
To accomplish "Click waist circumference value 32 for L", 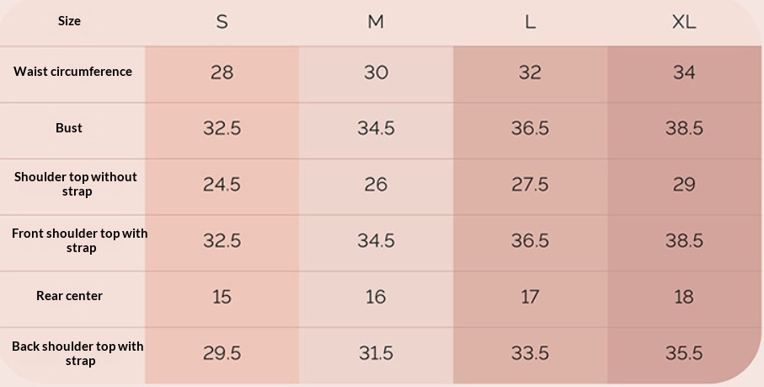I will pos(530,73).
